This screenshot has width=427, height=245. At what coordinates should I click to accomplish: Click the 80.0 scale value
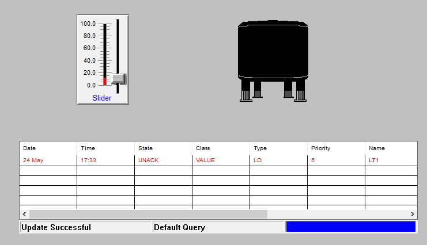[x=89, y=36]
